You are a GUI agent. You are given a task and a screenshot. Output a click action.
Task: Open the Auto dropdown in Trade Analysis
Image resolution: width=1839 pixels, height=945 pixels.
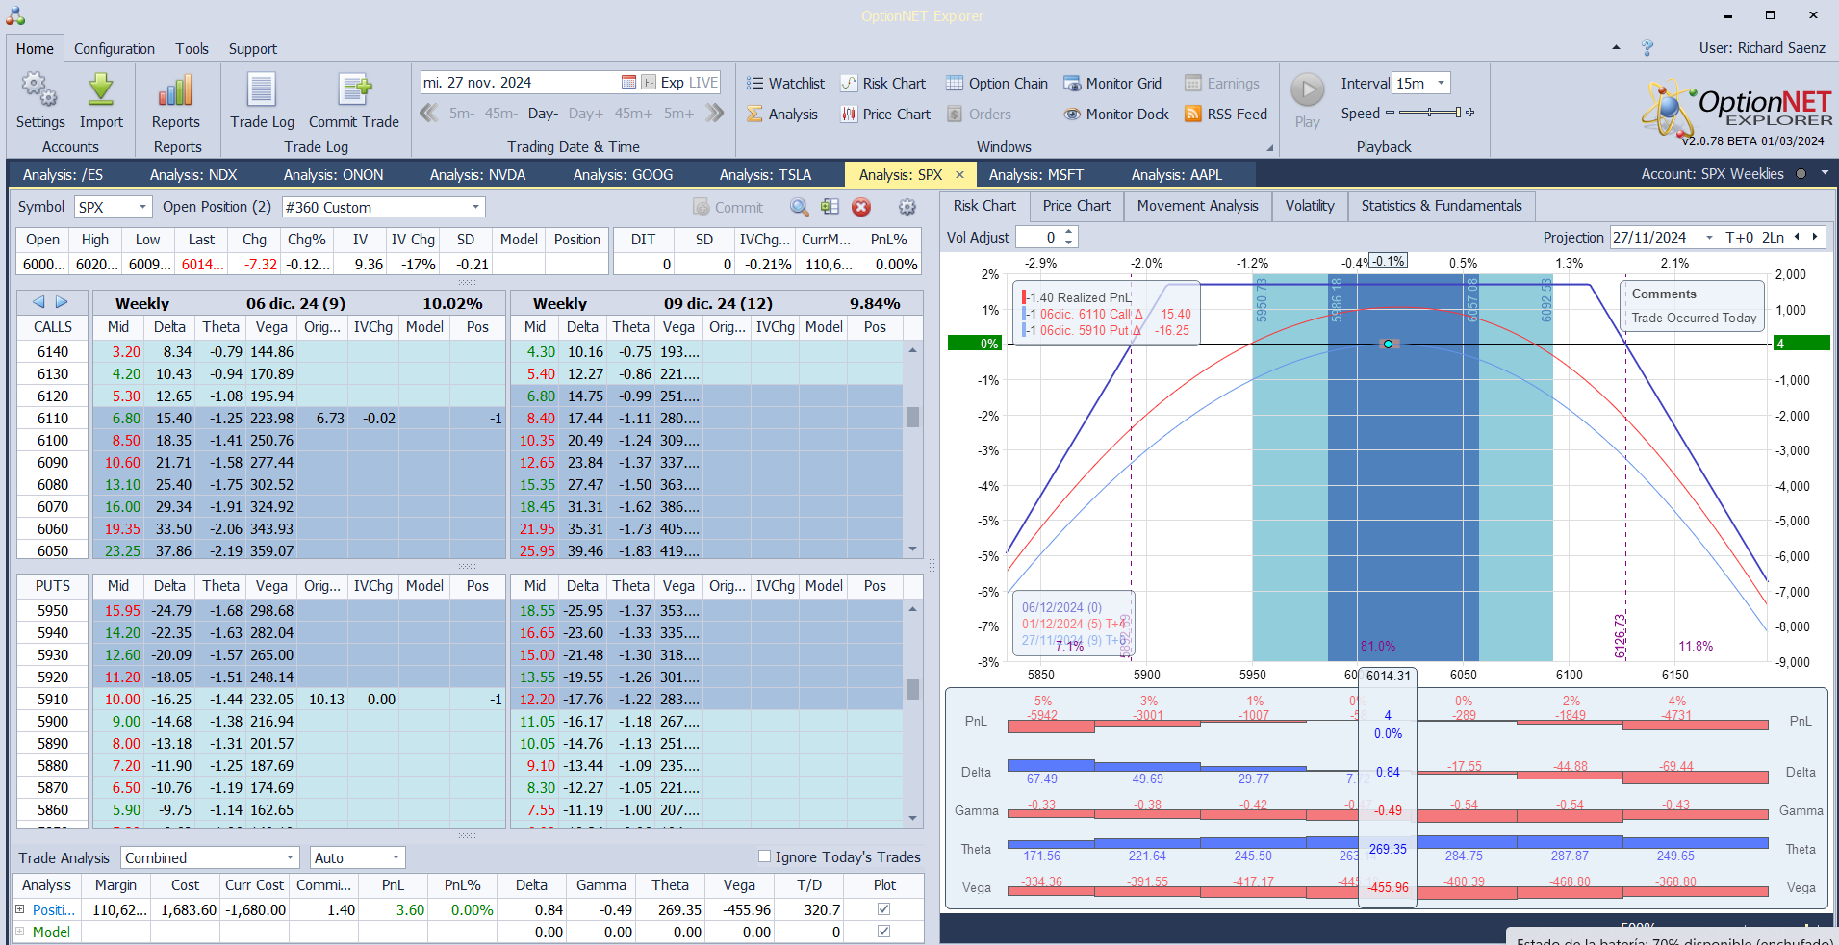[x=396, y=857]
